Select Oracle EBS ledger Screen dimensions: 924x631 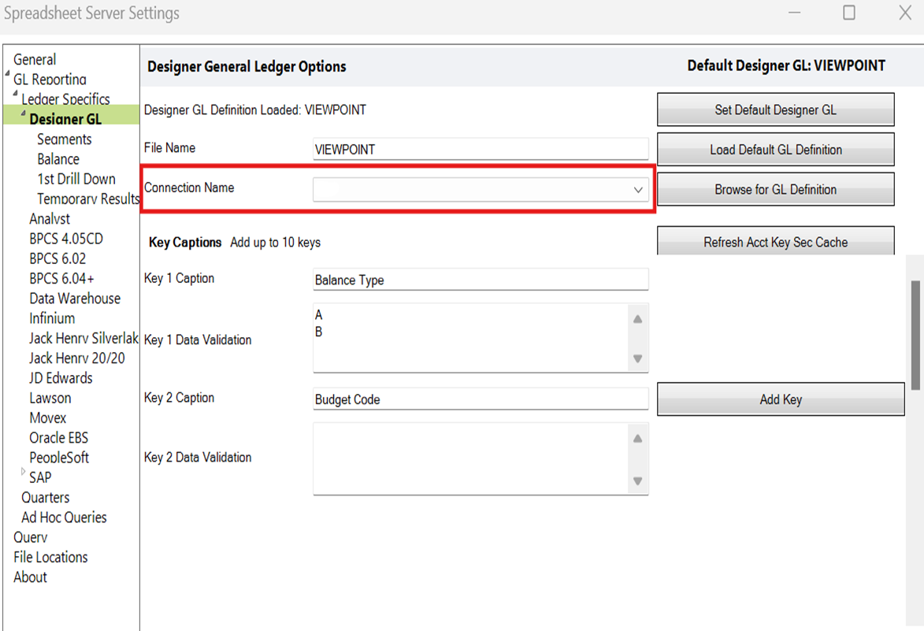click(x=59, y=438)
